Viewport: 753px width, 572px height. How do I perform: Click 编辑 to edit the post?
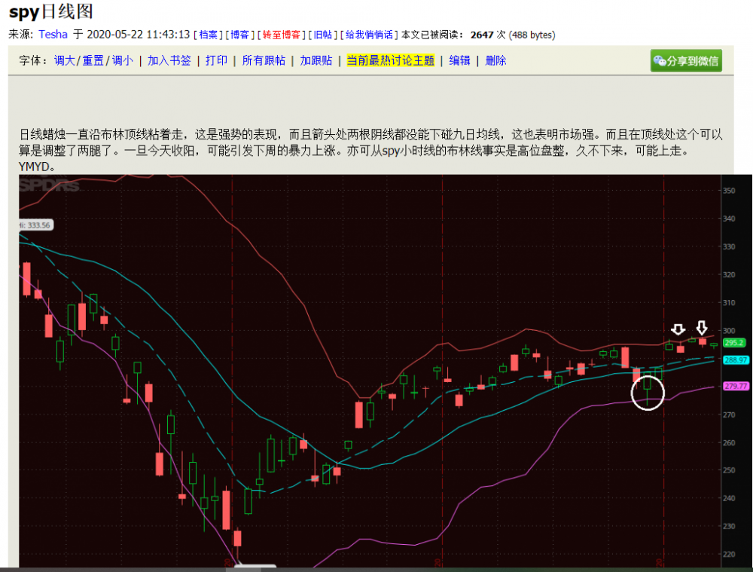pos(459,60)
